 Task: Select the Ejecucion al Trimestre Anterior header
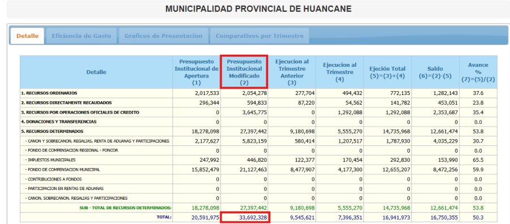[292, 72]
